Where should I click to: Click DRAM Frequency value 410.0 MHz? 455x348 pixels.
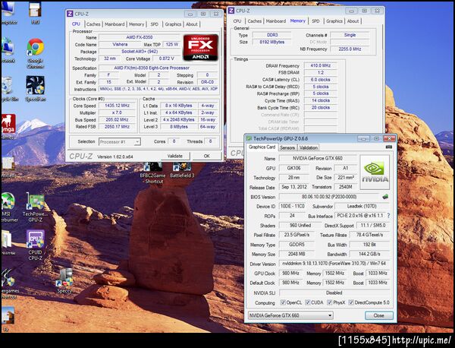point(320,65)
